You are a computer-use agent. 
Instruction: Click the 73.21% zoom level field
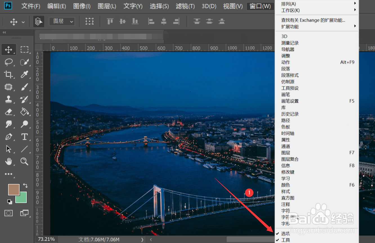click(46, 239)
